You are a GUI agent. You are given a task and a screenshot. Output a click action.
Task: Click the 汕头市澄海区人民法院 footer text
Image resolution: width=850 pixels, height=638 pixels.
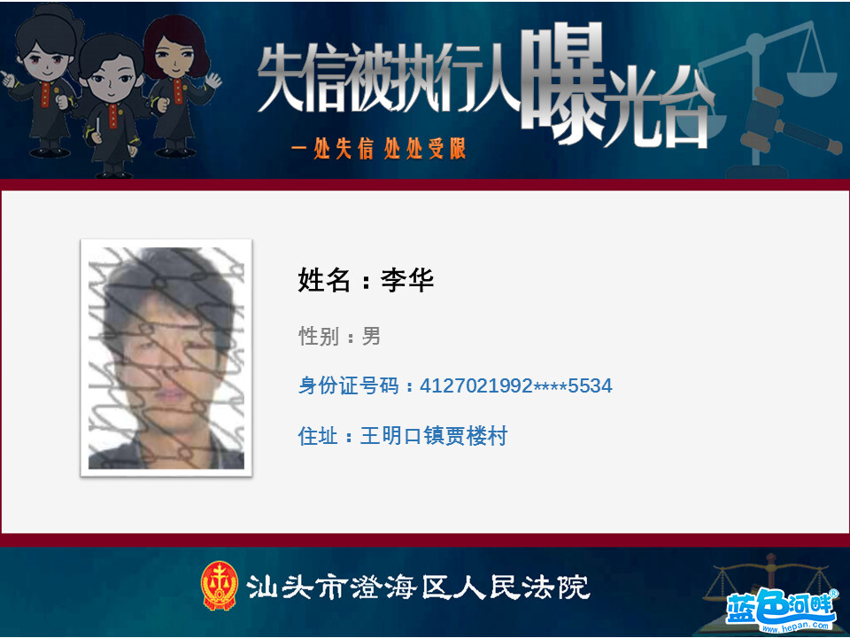(418, 587)
